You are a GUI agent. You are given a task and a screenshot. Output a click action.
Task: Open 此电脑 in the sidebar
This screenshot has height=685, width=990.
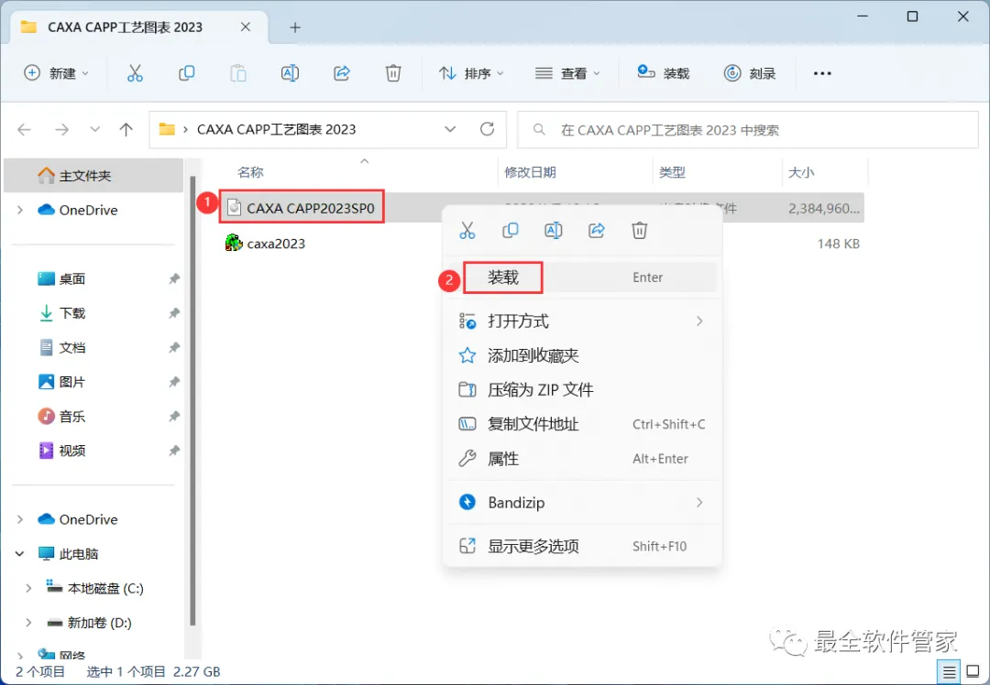click(x=78, y=554)
